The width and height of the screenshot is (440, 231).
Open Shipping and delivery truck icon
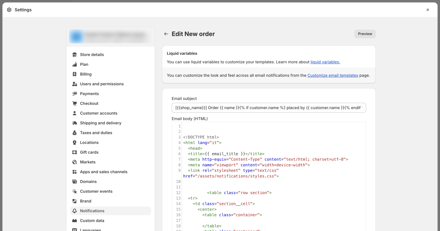click(x=74, y=123)
